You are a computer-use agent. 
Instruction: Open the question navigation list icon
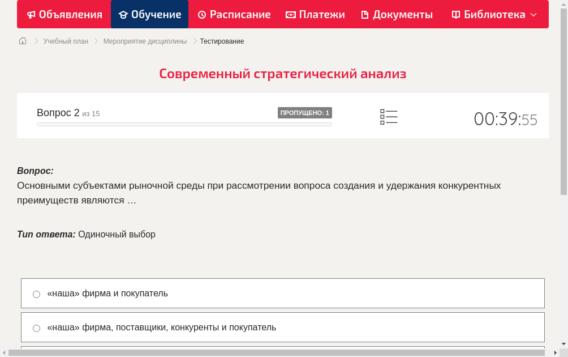click(389, 116)
